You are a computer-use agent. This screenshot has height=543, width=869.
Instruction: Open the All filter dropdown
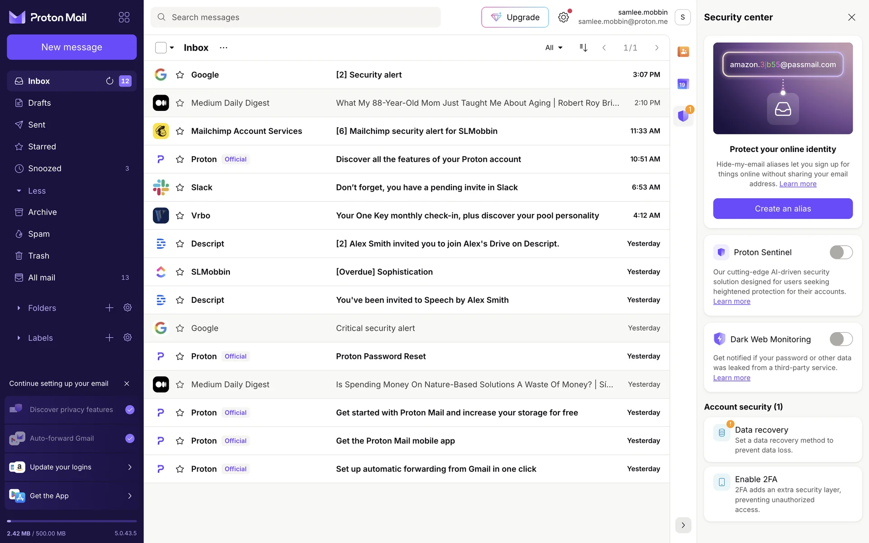(554, 48)
